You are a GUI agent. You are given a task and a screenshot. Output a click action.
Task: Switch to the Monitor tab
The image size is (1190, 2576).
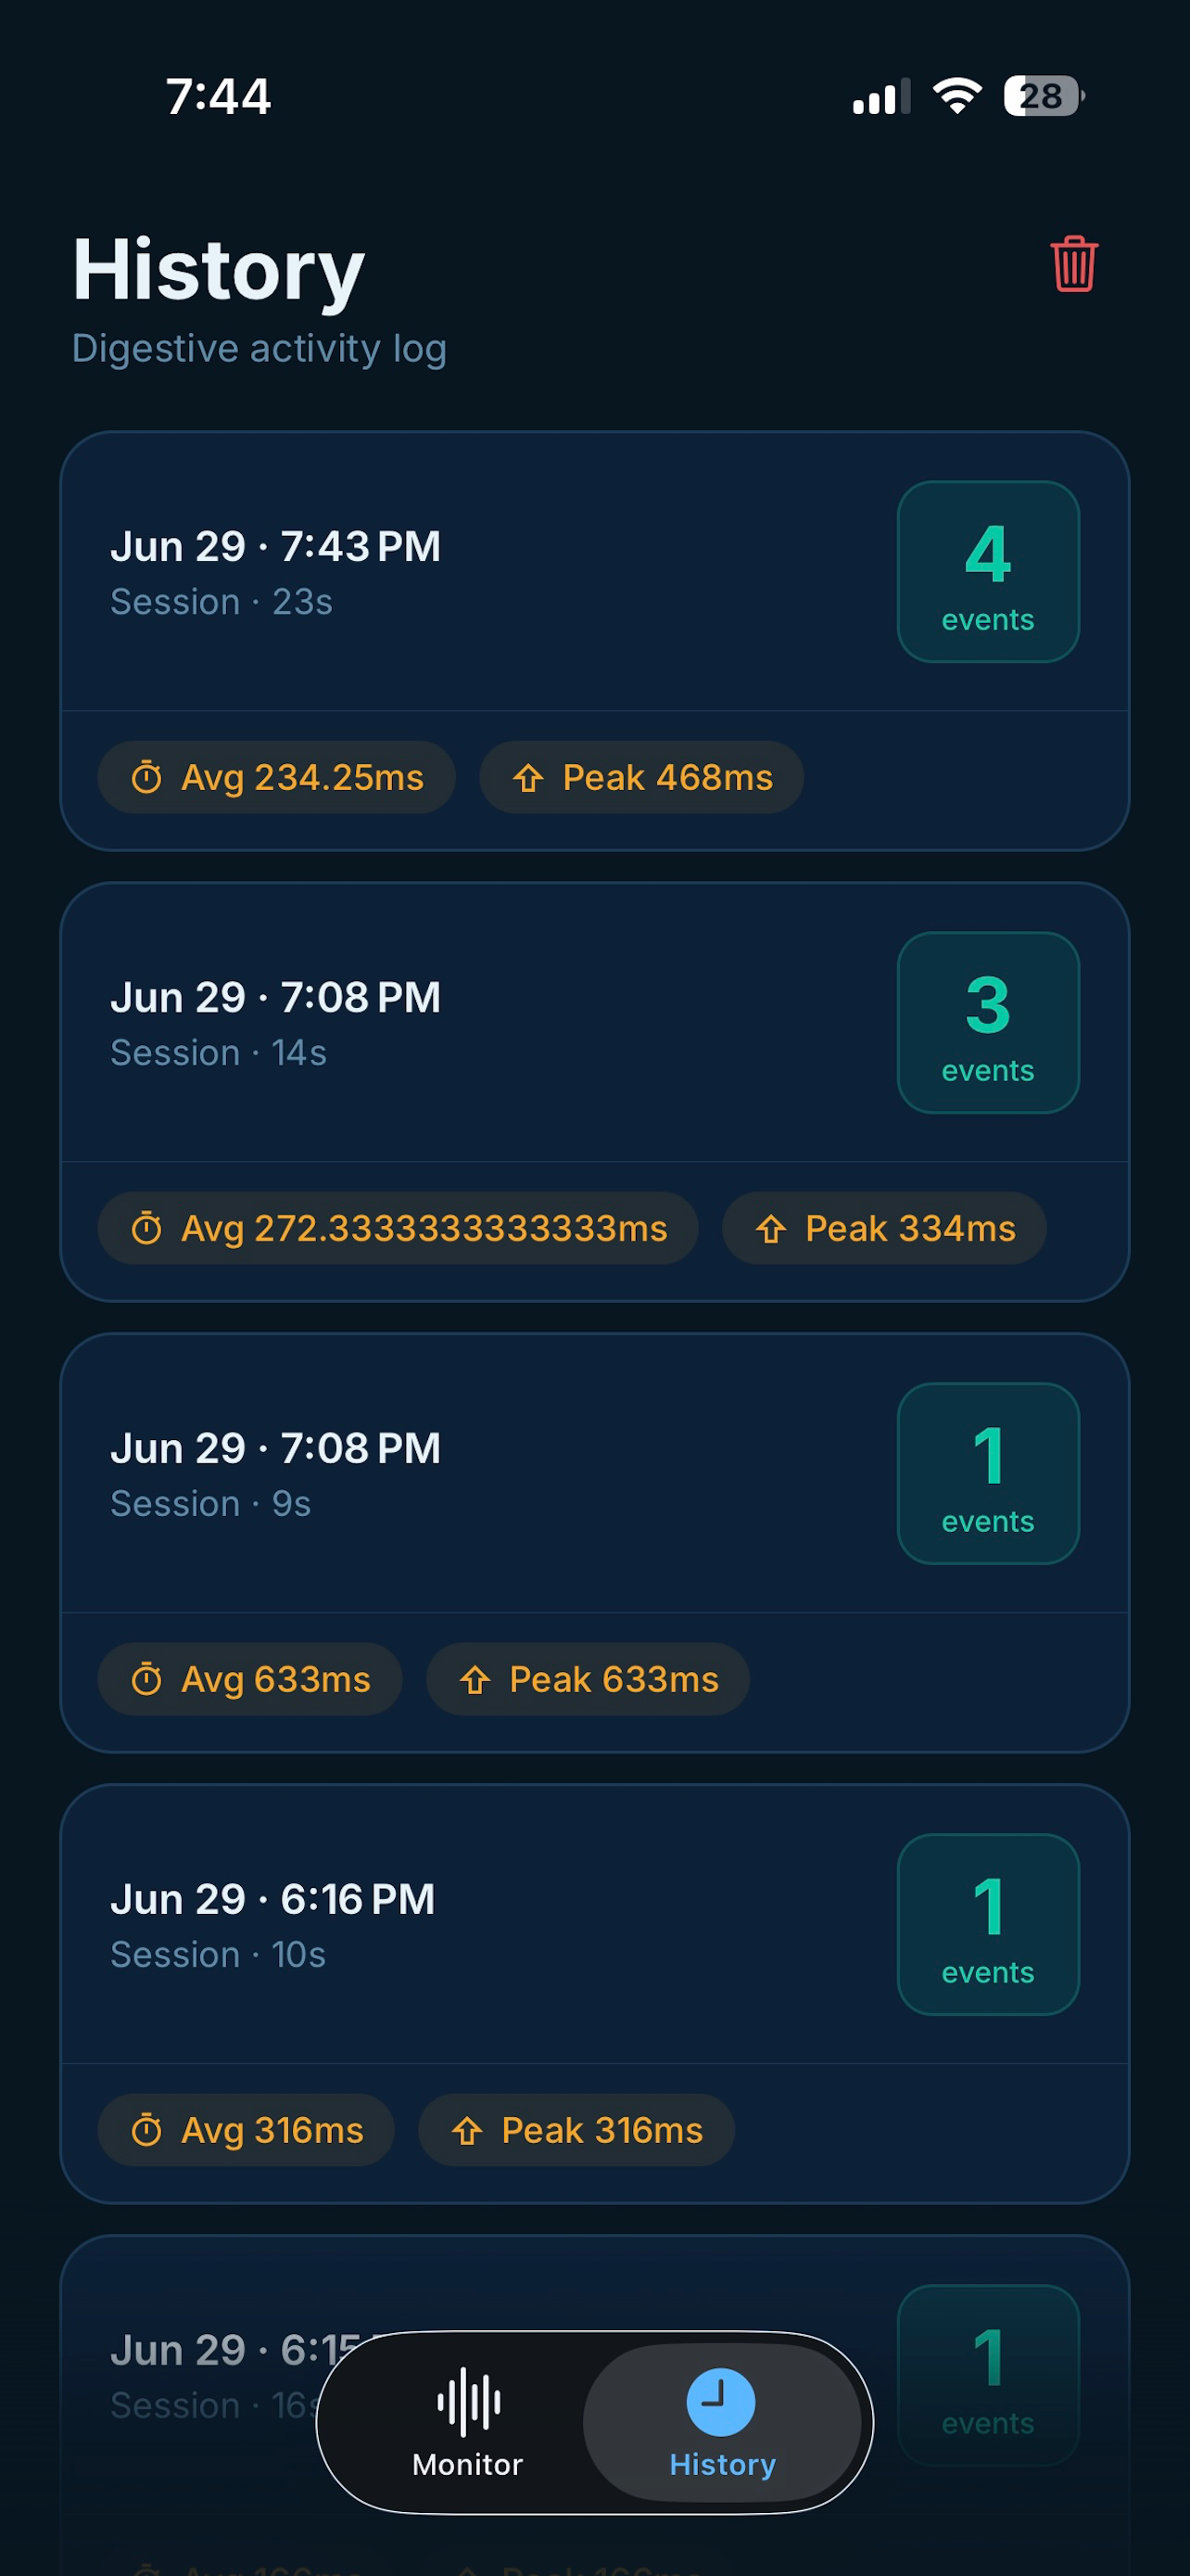coord(468,2422)
